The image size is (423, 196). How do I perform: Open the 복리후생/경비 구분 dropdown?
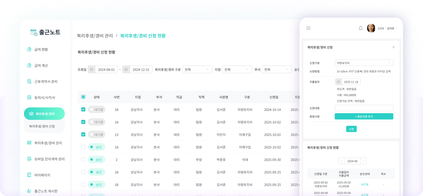coord(197,69)
